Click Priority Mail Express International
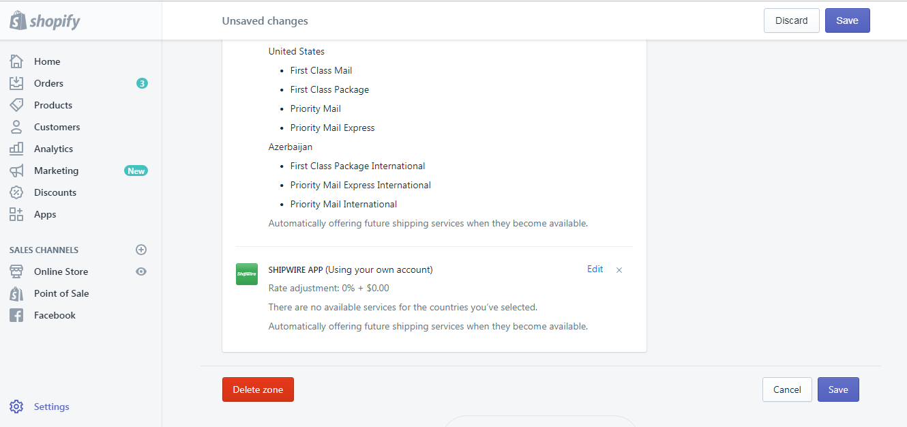Image resolution: width=907 pixels, height=427 pixels. point(361,185)
